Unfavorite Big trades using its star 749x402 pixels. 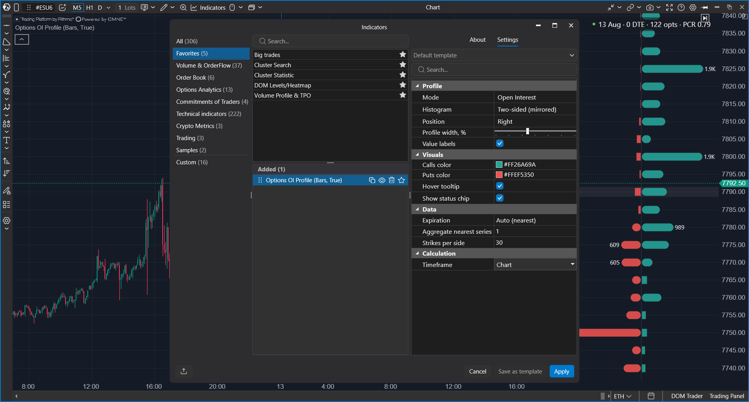[403, 55]
